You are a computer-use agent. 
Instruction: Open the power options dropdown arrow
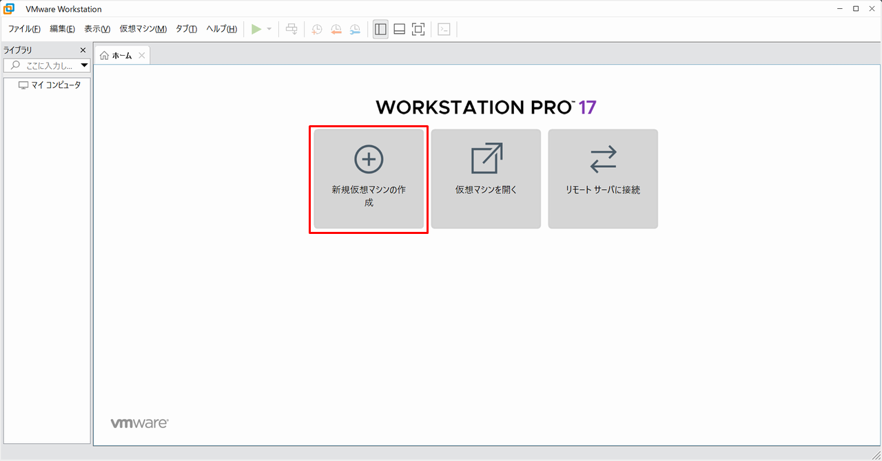tap(269, 29)
